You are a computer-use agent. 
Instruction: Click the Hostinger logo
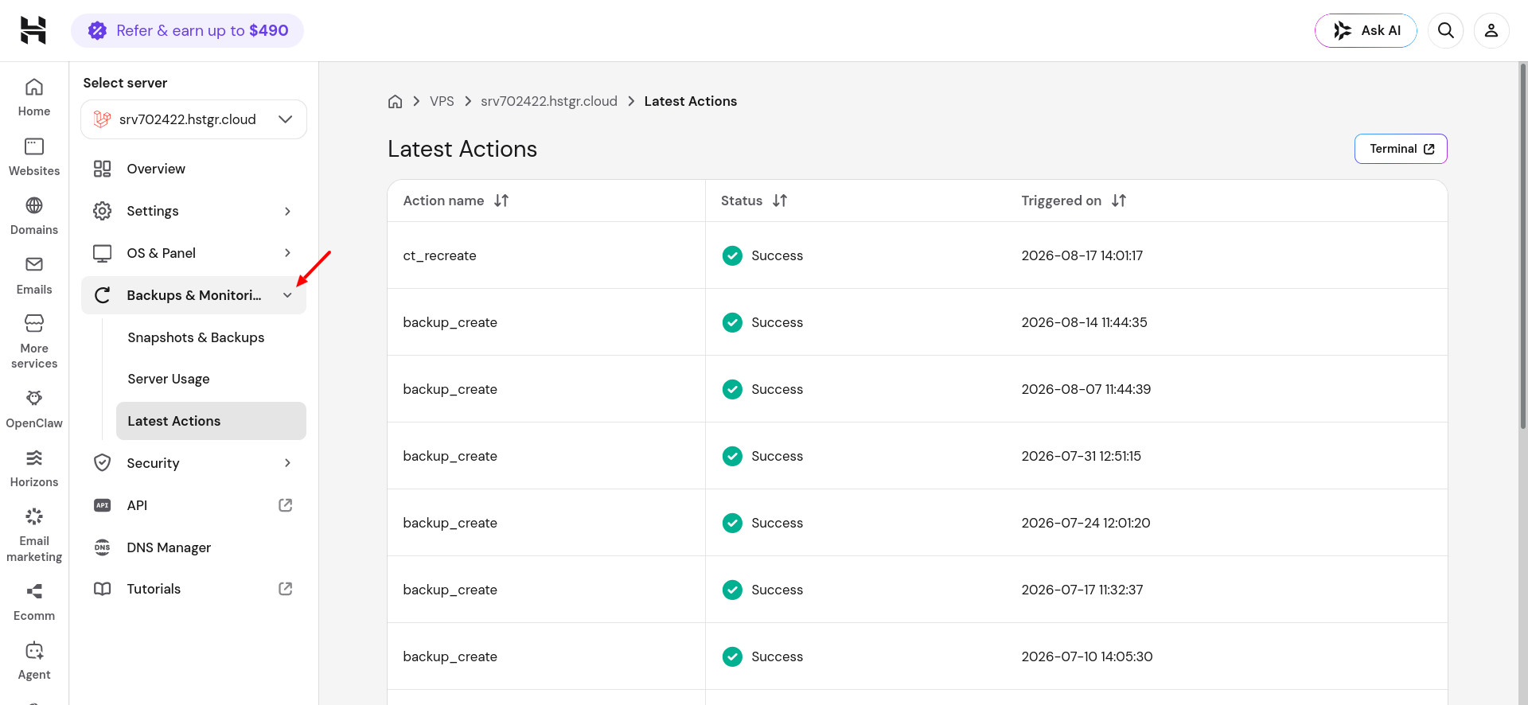33,30
